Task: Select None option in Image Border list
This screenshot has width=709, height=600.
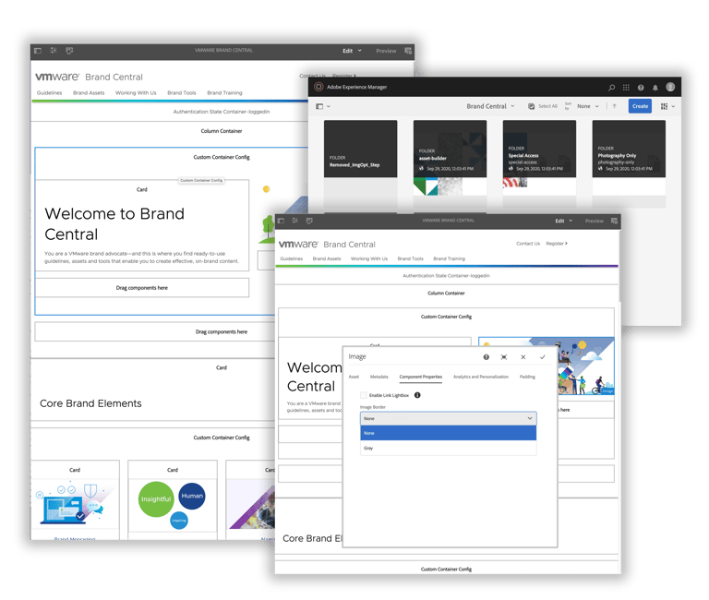Action: coord(448,433)
